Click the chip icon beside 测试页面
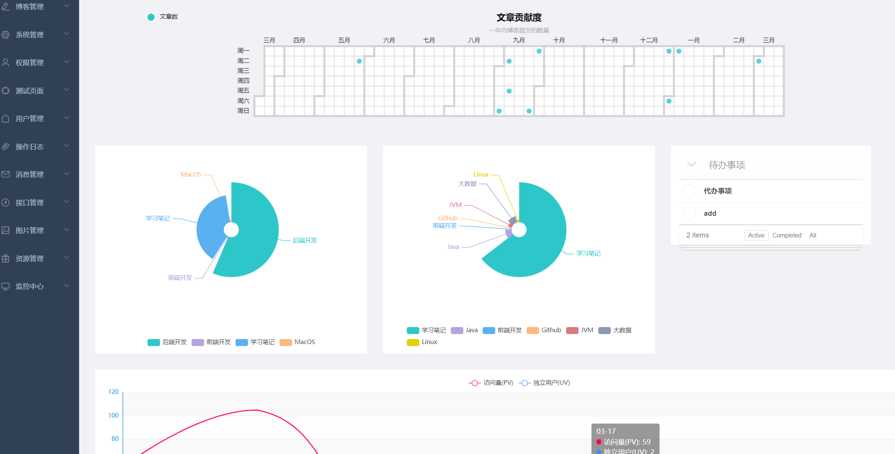 click(x=6, y=91)
